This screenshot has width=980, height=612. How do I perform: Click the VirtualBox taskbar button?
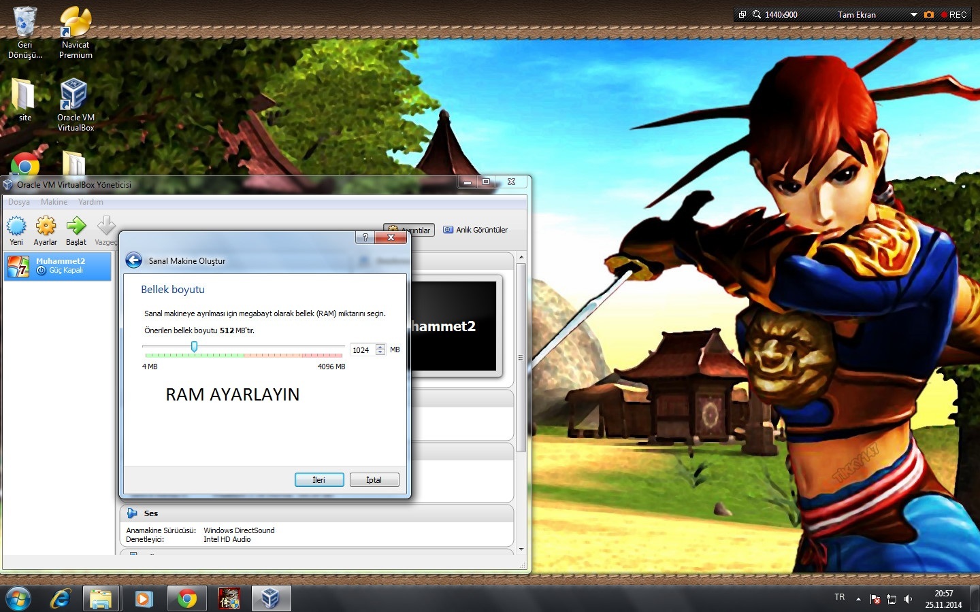(x=271, y=598)
